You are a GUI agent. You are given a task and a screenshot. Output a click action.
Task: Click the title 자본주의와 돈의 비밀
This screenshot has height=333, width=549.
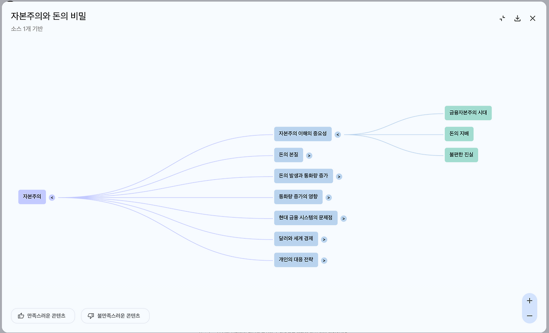click(x=48, y=16)
